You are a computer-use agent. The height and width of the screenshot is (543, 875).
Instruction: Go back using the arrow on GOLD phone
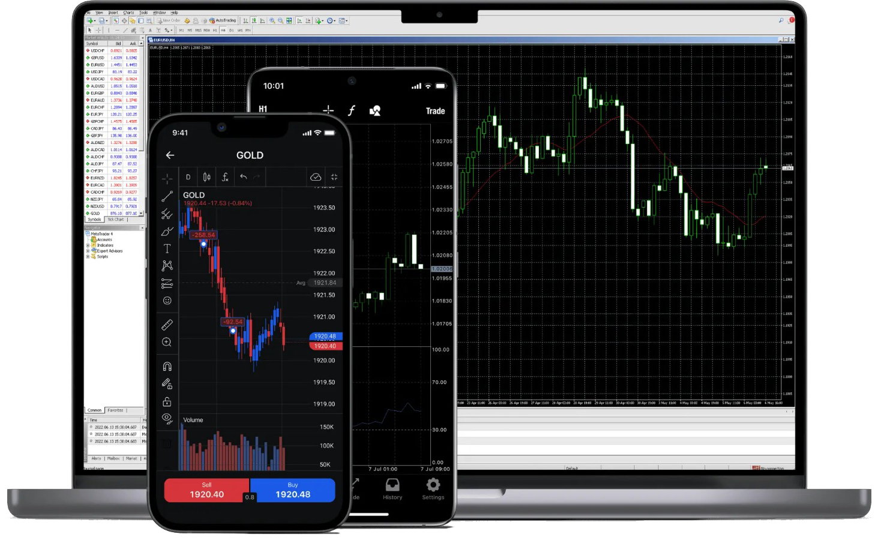[170, 155]
